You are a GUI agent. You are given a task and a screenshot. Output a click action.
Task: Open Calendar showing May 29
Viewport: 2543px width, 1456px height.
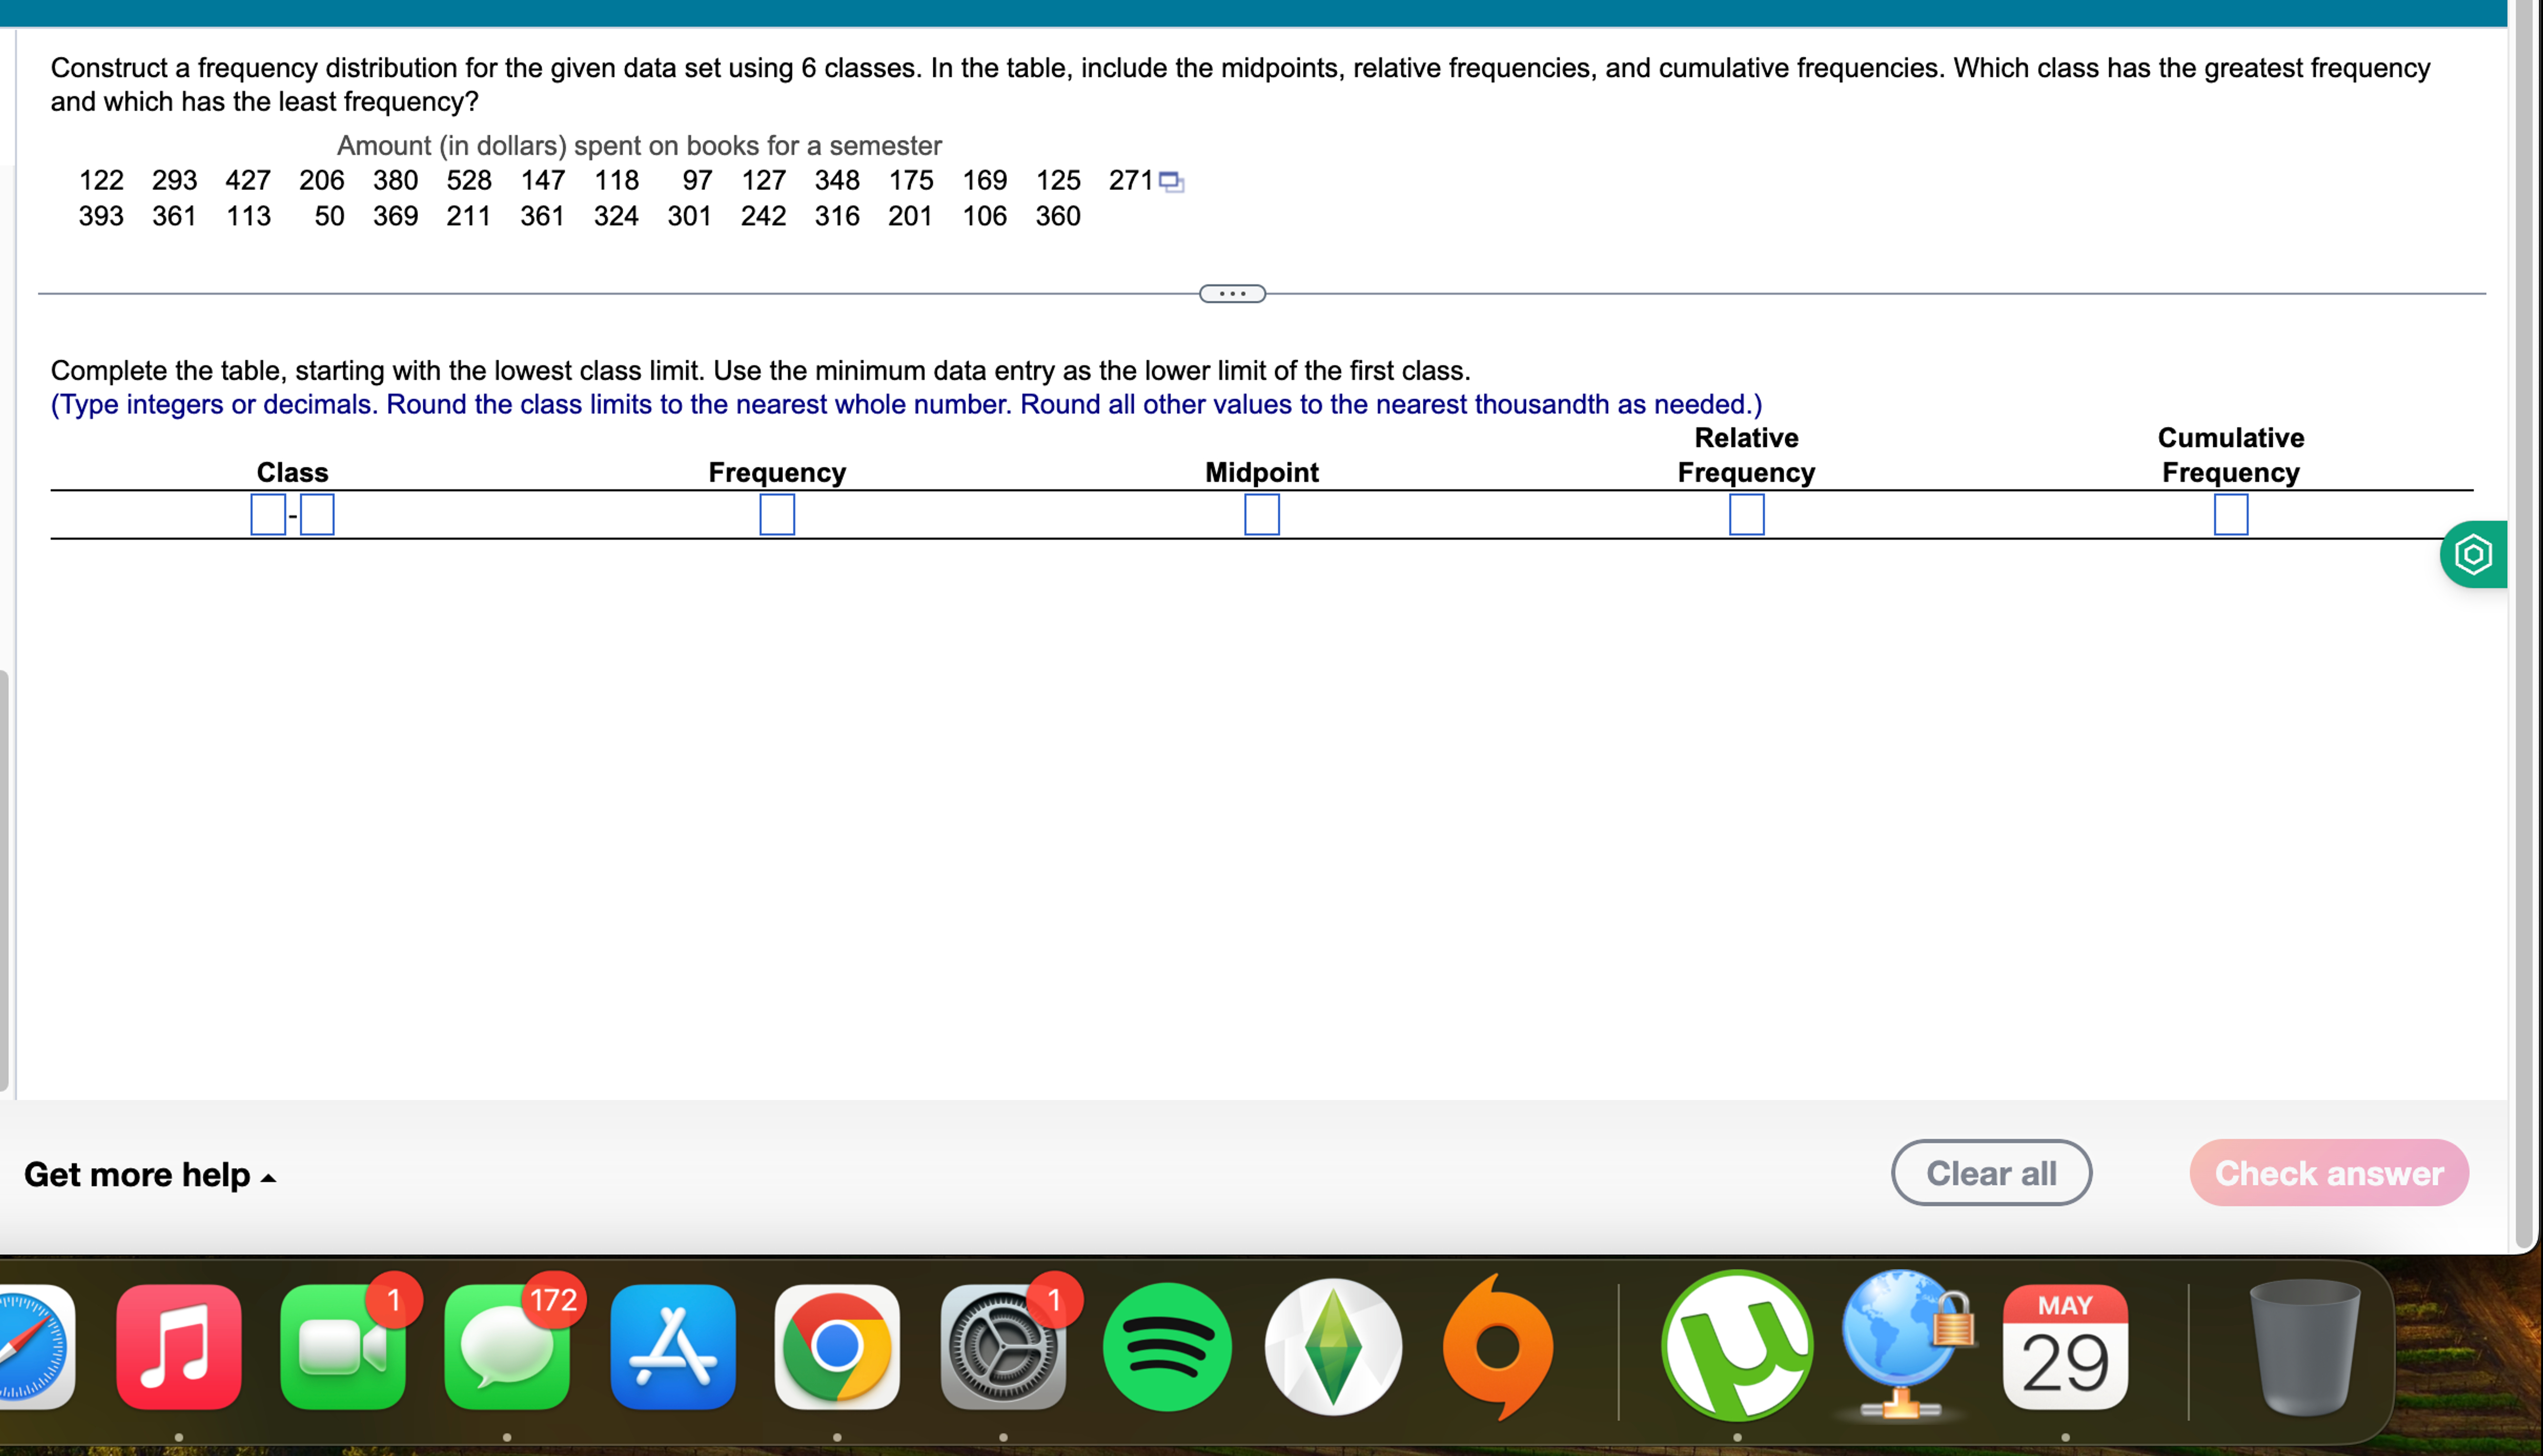click(2066, 1350)
